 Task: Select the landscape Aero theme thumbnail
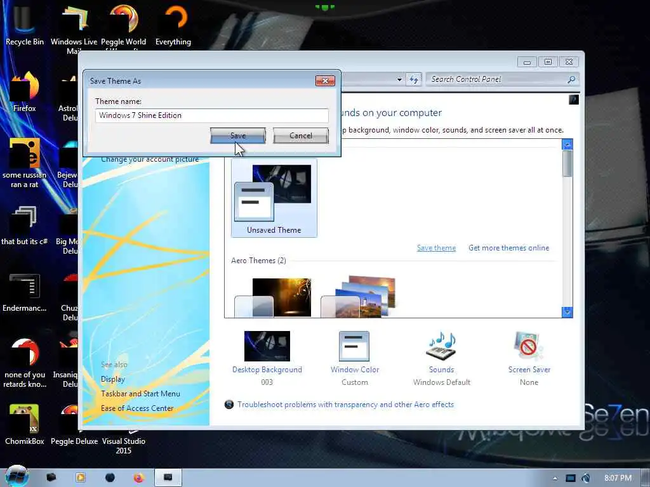tap(359, 297)
